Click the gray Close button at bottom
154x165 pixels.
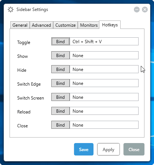click(x=134, y=149)
